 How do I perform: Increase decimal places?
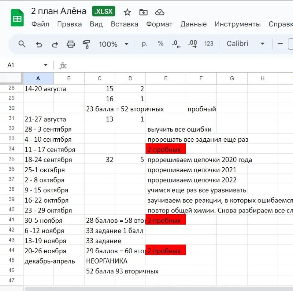[x=193, y=44]
